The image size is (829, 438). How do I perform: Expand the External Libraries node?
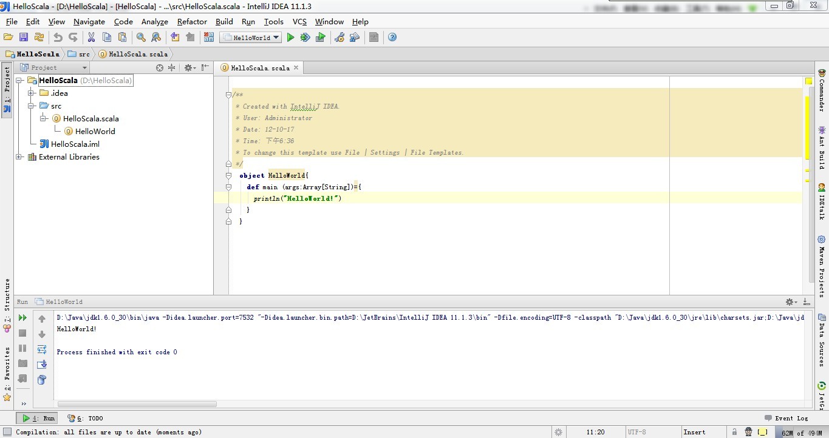pyautogui.click(x=19, y=157)
